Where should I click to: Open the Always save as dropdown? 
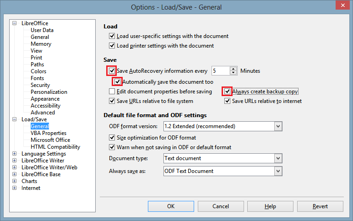(278, 171)
